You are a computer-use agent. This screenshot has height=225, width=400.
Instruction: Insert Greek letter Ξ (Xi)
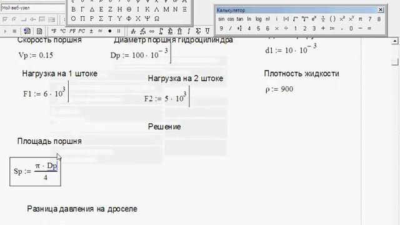point(184,9)
